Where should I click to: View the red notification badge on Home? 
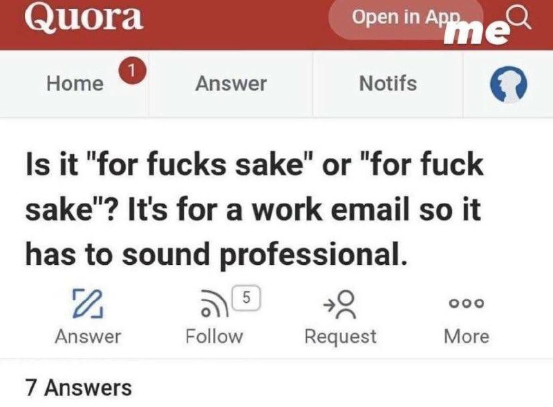pos(131,71)
